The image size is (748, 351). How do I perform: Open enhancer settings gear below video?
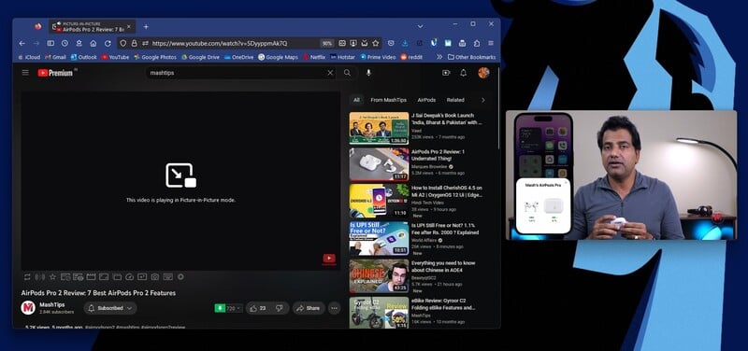tap(180, 276)
